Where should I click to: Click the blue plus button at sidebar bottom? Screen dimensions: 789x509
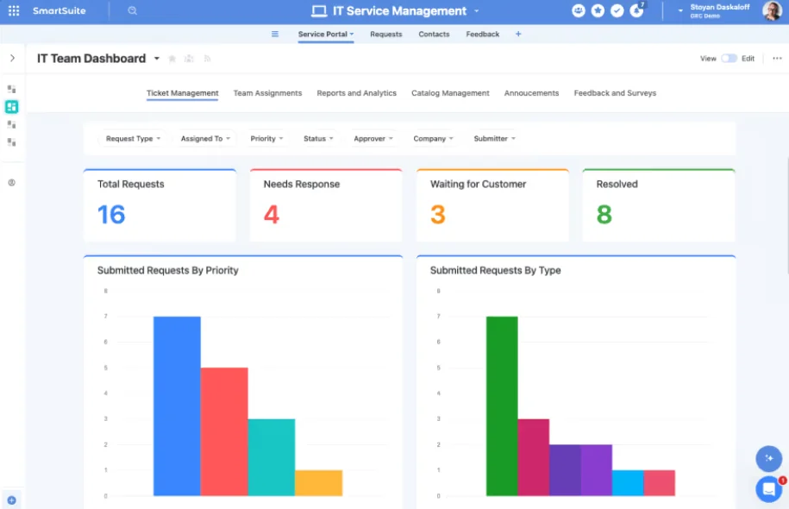(11, 500)
